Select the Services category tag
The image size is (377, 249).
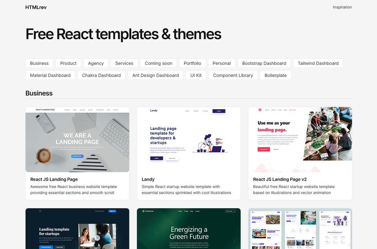(124, 63)
